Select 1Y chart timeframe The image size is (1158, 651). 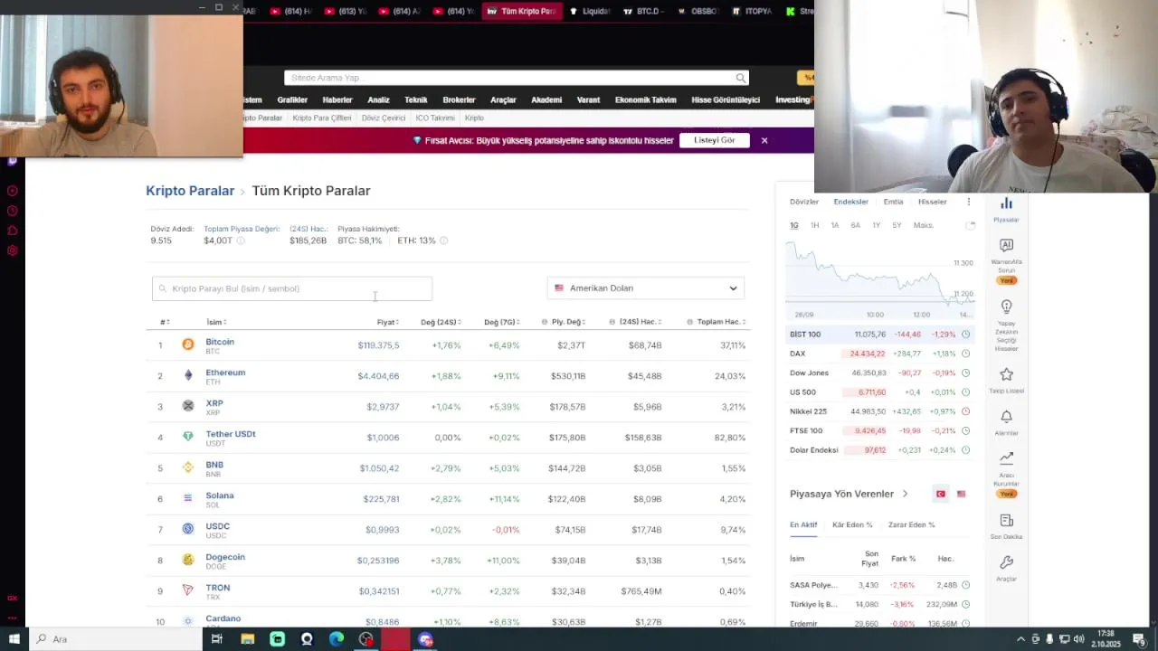tap(876, 225)
